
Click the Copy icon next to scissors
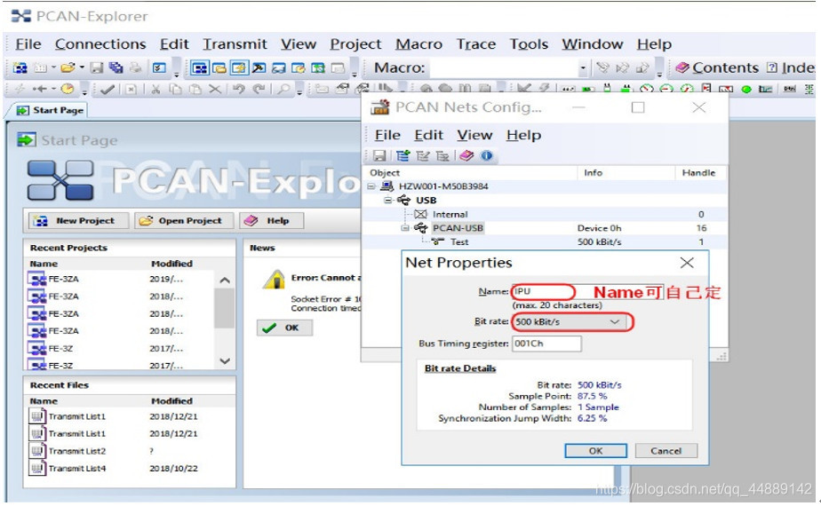click(175, 89)
